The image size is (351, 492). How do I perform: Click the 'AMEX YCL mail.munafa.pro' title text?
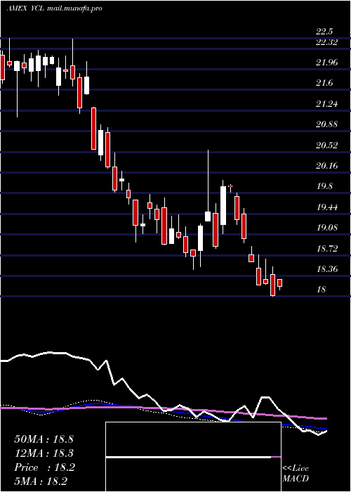(x=54, y=8)
